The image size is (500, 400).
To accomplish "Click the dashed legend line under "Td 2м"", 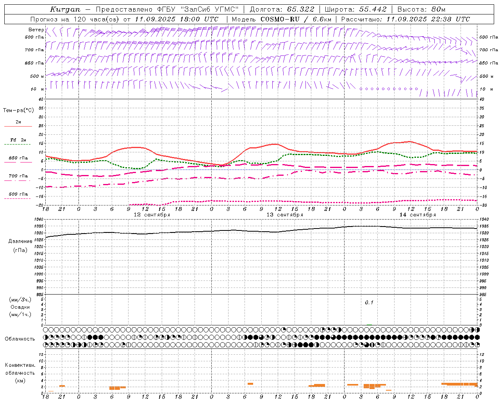I will (17, 145).
